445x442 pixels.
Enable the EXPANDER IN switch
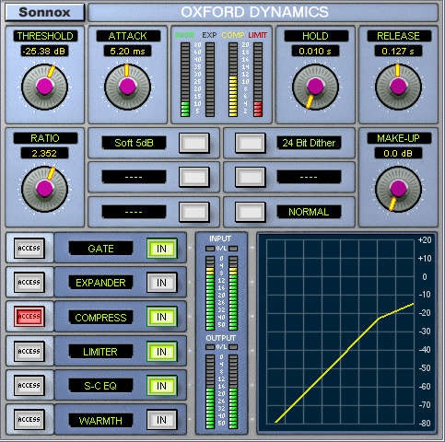162,283
